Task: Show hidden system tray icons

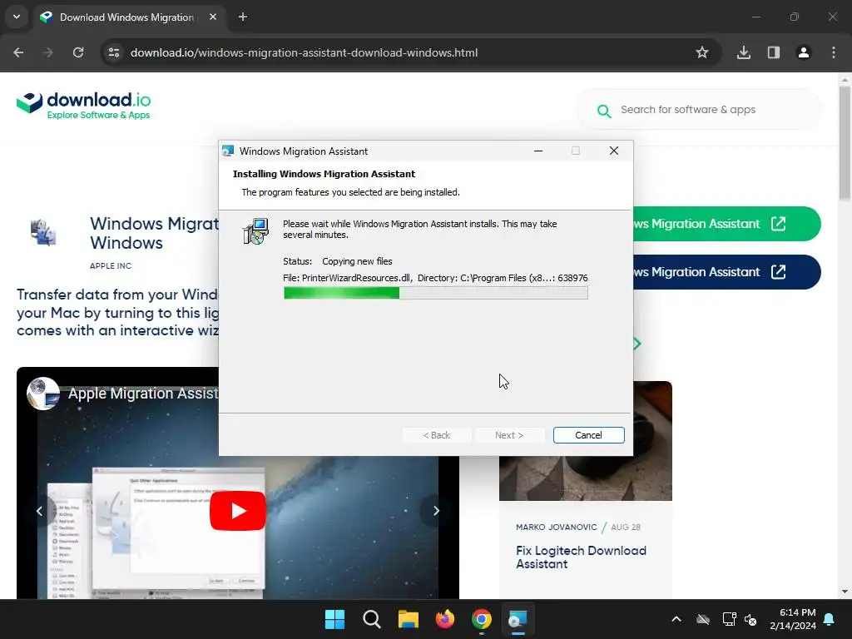Action: 676,619
